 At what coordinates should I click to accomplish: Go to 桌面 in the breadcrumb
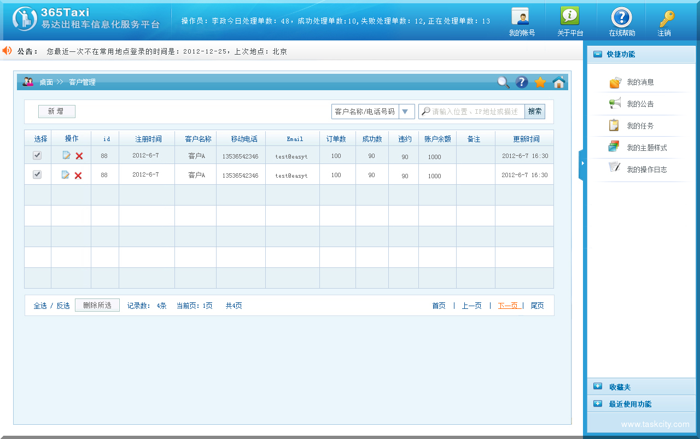46,82
